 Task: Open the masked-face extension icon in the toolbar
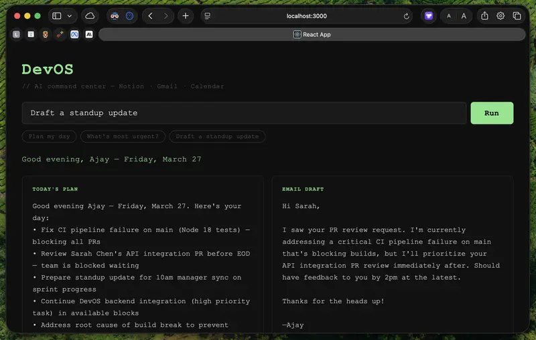[115, 16]
